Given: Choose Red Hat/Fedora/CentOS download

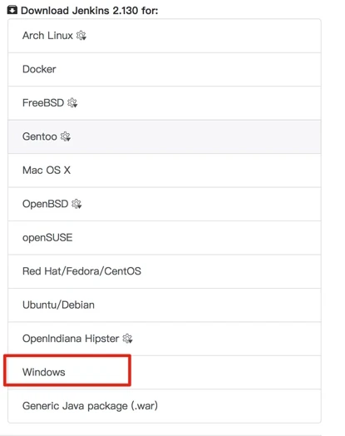Looking at the screenshot, I should [165, 271].
